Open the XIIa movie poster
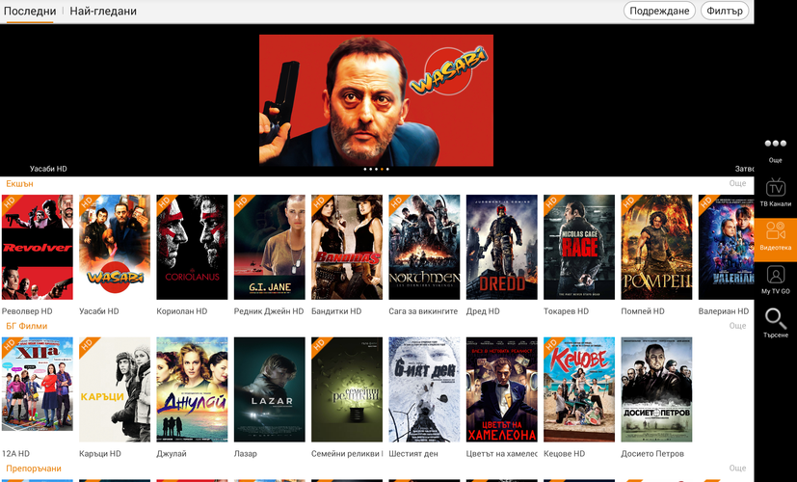The image size is (797, 482). point(38,384)
